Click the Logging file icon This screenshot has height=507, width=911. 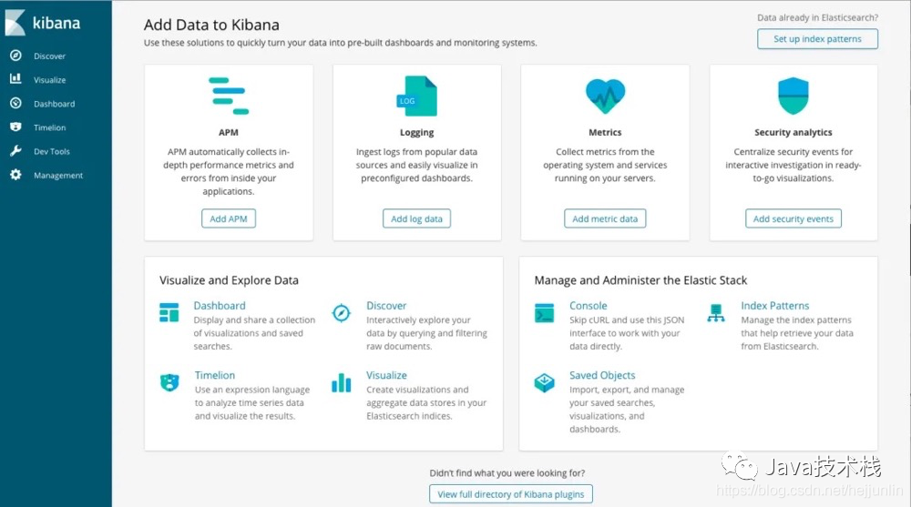(417, 96)
